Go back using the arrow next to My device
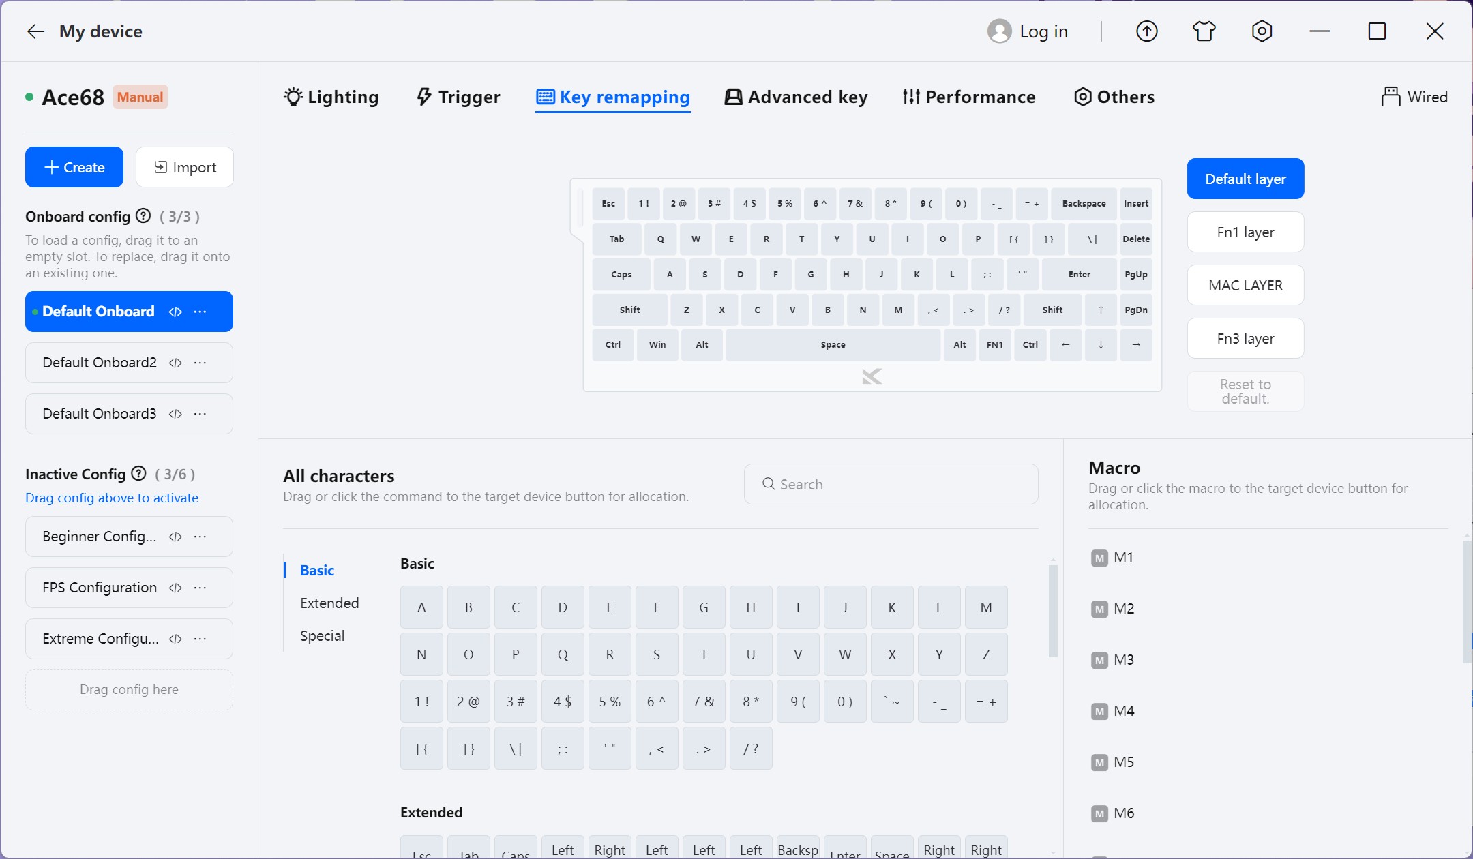The width and height of the screenshot is (1473, 859). tap(35, 31)
